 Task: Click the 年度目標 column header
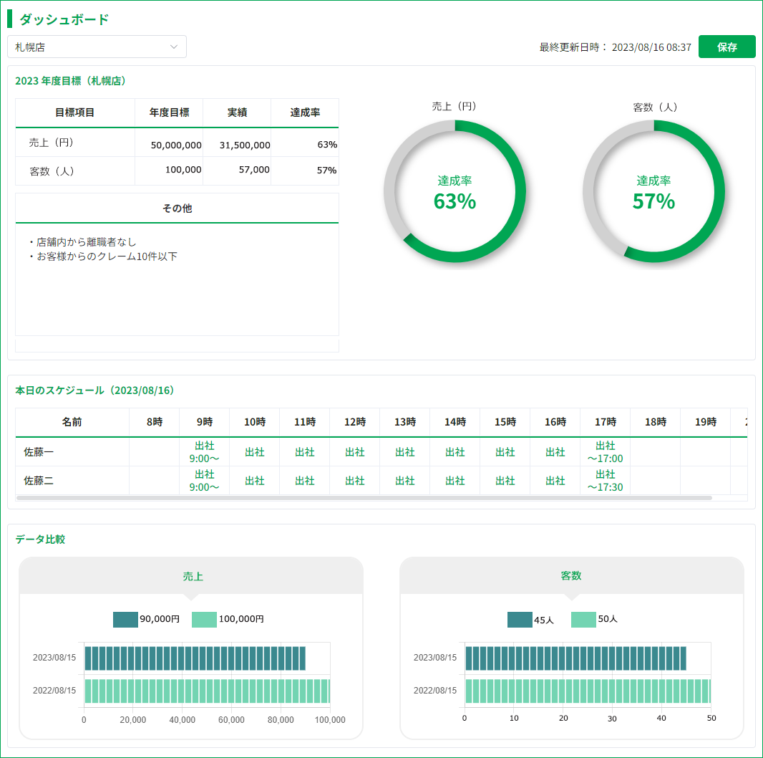(169, 113)
